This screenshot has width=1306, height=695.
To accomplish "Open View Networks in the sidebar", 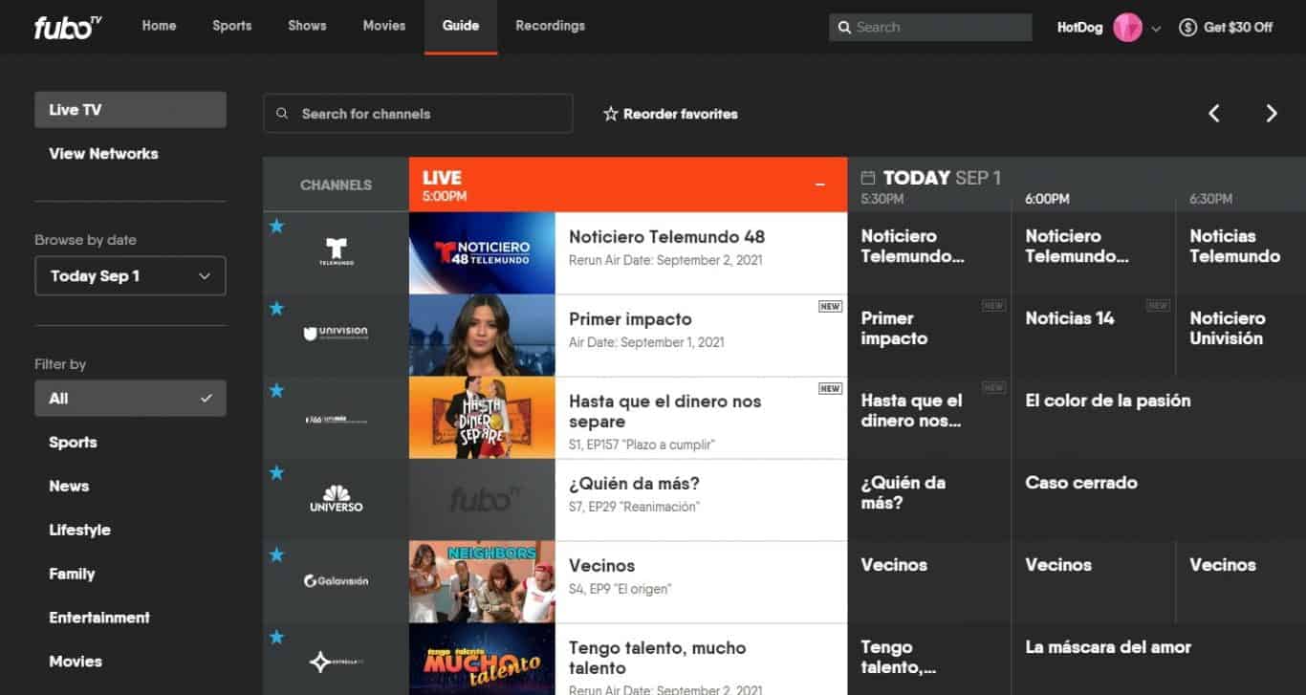I will pyautogui.click(x=102, y=153).
